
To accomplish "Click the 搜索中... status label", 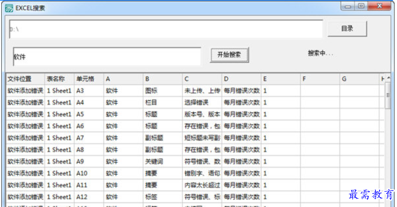I will click(x=321, y=53).
